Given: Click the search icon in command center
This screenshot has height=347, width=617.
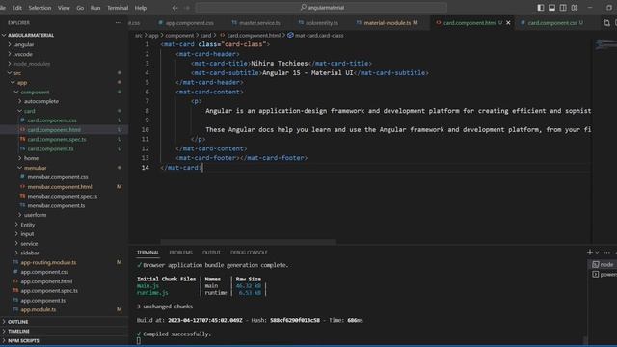Looking at the screenshot, I should click(304, 7).
